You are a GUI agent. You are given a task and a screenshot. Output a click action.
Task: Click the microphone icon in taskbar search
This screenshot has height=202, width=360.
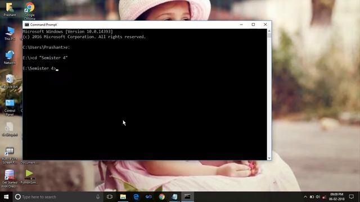[98, 197]
